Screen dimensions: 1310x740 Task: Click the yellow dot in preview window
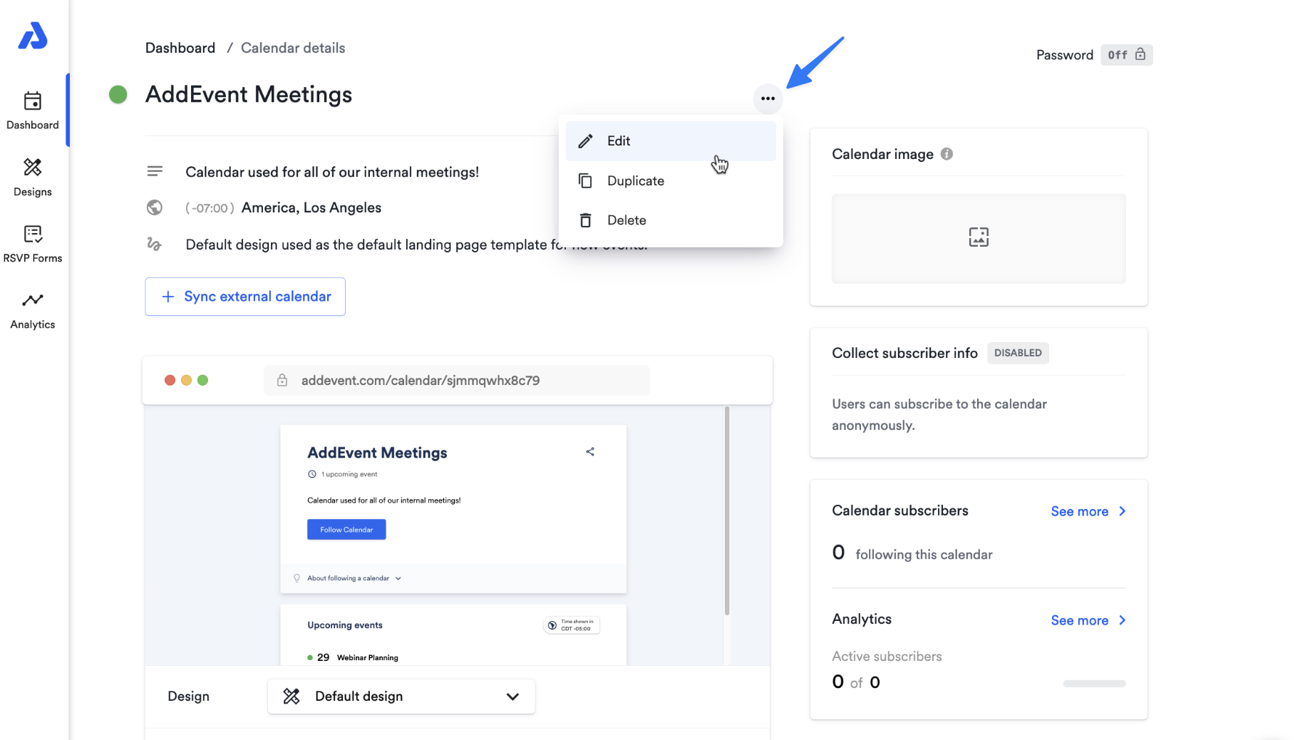pyautogui.click(x=186, y=380)
